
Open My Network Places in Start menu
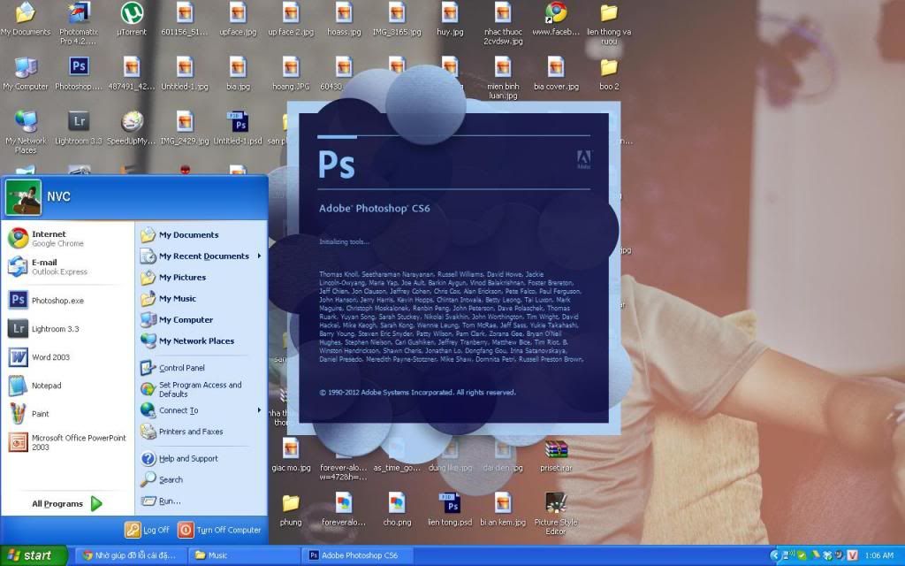coord(202,340)
